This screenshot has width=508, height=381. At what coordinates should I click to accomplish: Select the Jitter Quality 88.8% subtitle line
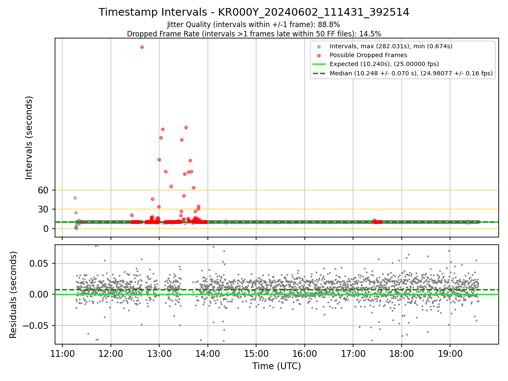click(254, 25)
